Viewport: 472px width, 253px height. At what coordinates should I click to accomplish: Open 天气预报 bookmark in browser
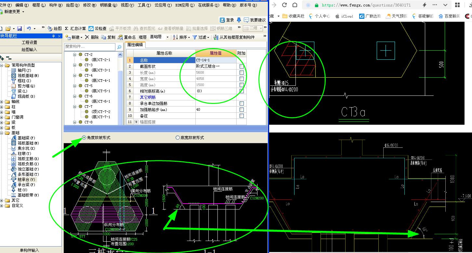[x=396, y=16]
